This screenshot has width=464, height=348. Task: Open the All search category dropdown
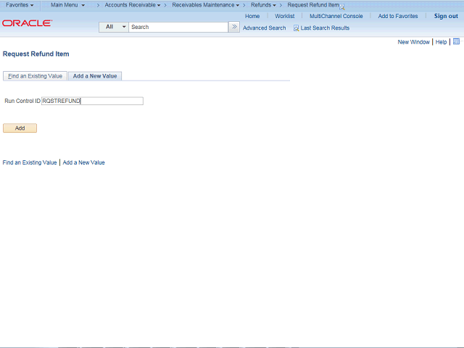coord(114,27)
